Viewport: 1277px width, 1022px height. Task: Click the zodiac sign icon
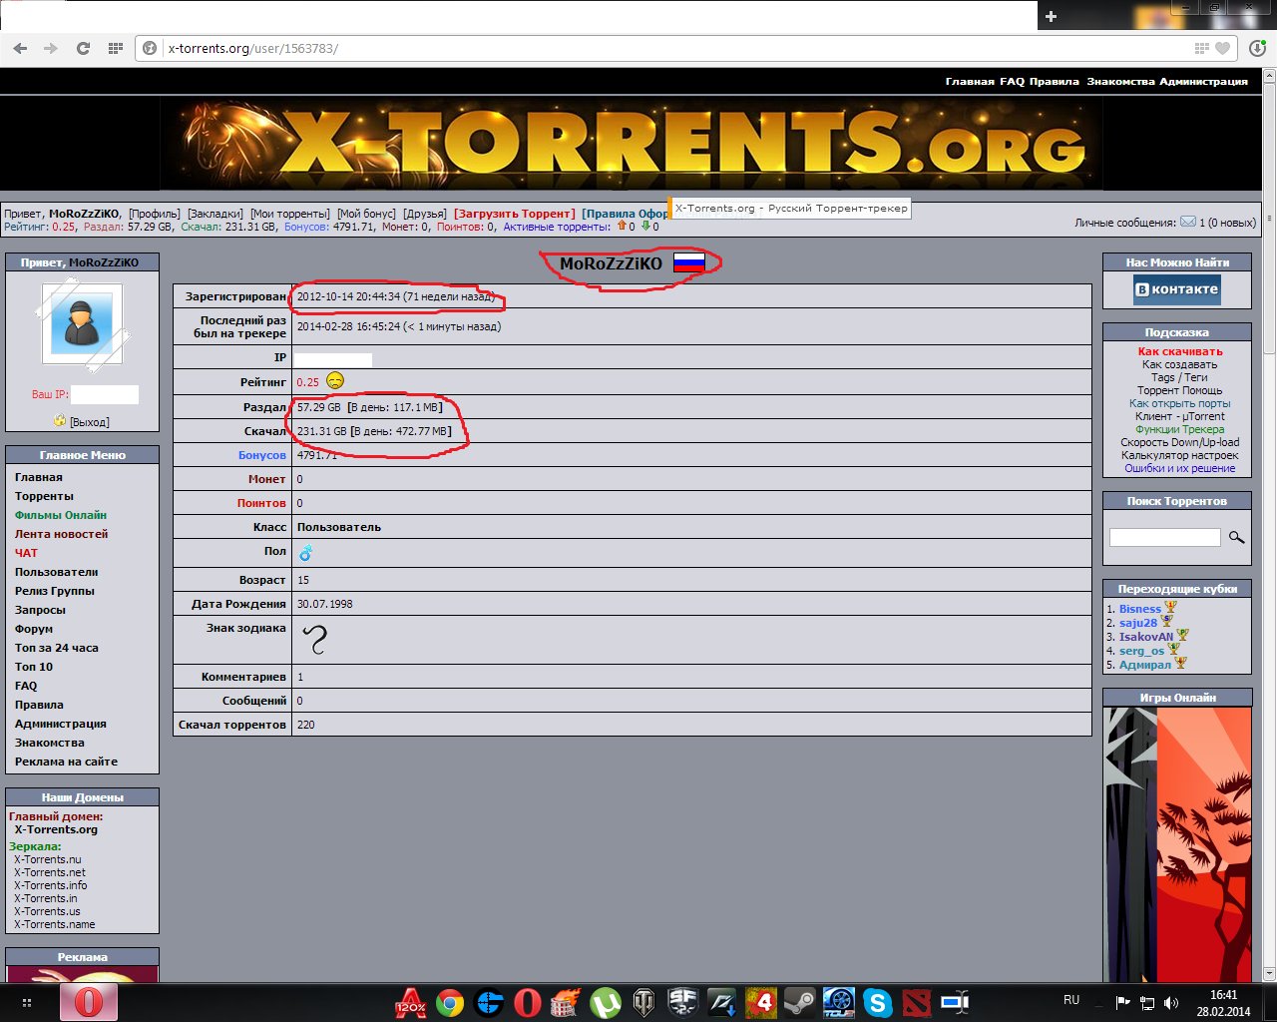[315, 639]
